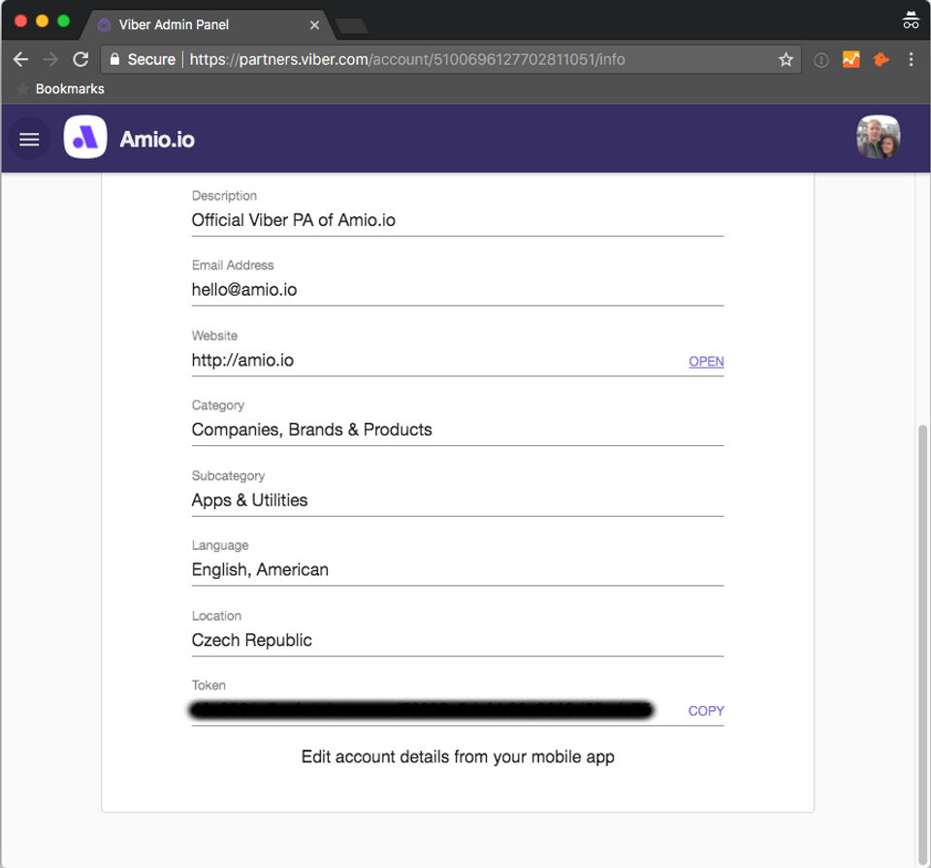Click the page vertical scrollbar
The width and height of the screenshot is (931, 868).
pyautogui.click(x=923, y=630)
